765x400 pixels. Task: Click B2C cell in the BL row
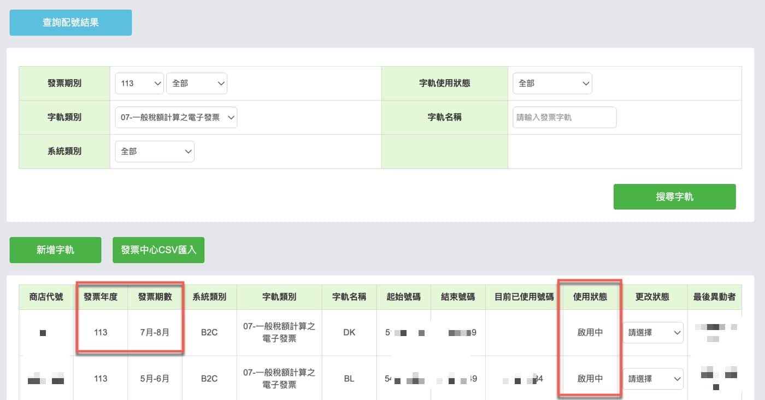pyautogui.click(x=209, y=378)
